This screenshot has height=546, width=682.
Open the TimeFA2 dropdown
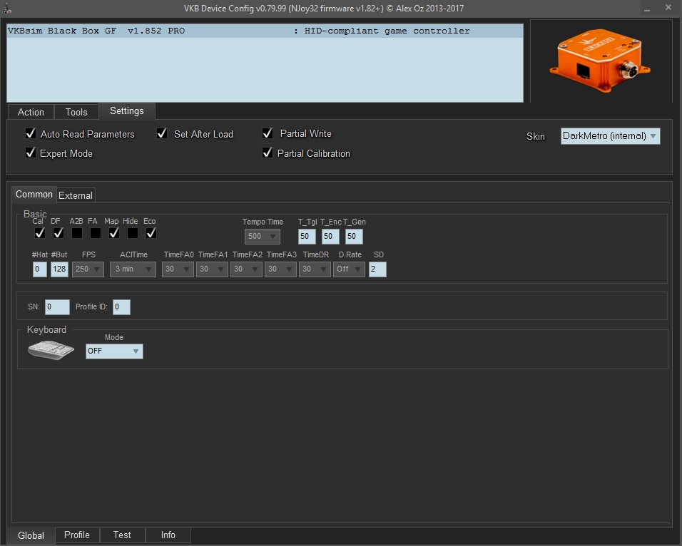tap(246, 269)
